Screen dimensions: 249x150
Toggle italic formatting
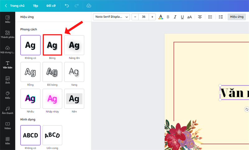pyautogui.click(x=175, y=17)
